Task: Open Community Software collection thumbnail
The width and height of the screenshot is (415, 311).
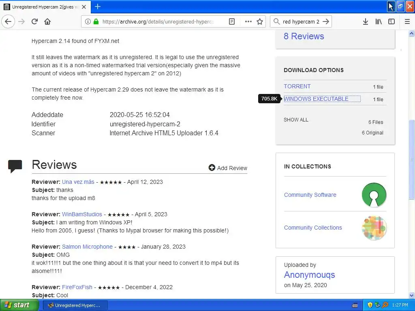Action: point(374,195)
